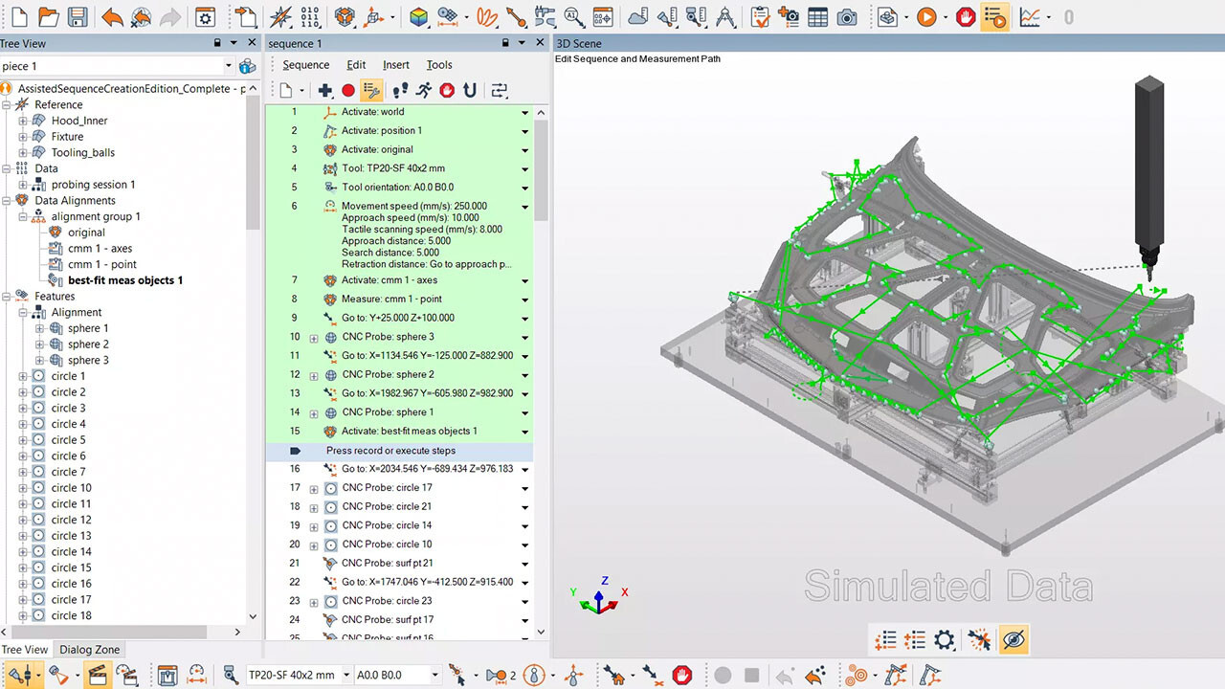Toggle the highlighted probe button in bottom toolbar
Image resolution: width=1225 pixels, height=689 pixels.
[x=20, y=676]
